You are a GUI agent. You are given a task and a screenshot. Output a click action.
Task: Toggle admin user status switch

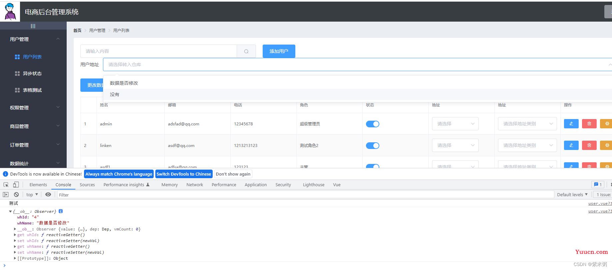(x=373, y=124)
